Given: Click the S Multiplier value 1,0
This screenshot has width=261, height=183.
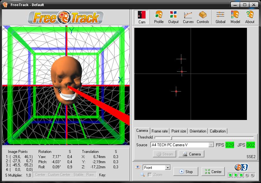Looking at the screenshot, I should pyautogui.click(x=28, y=175).
